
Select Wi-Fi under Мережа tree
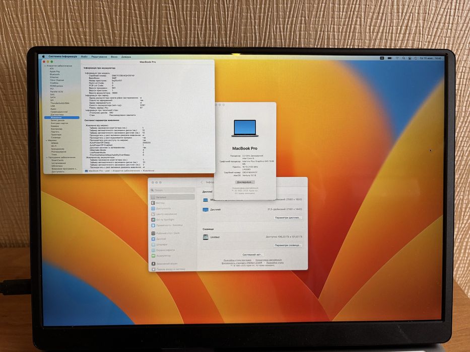click(x=54, y=146)
